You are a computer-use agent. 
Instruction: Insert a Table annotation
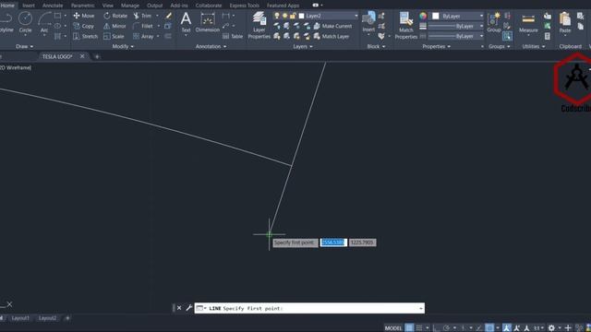[x=233, y=37]
